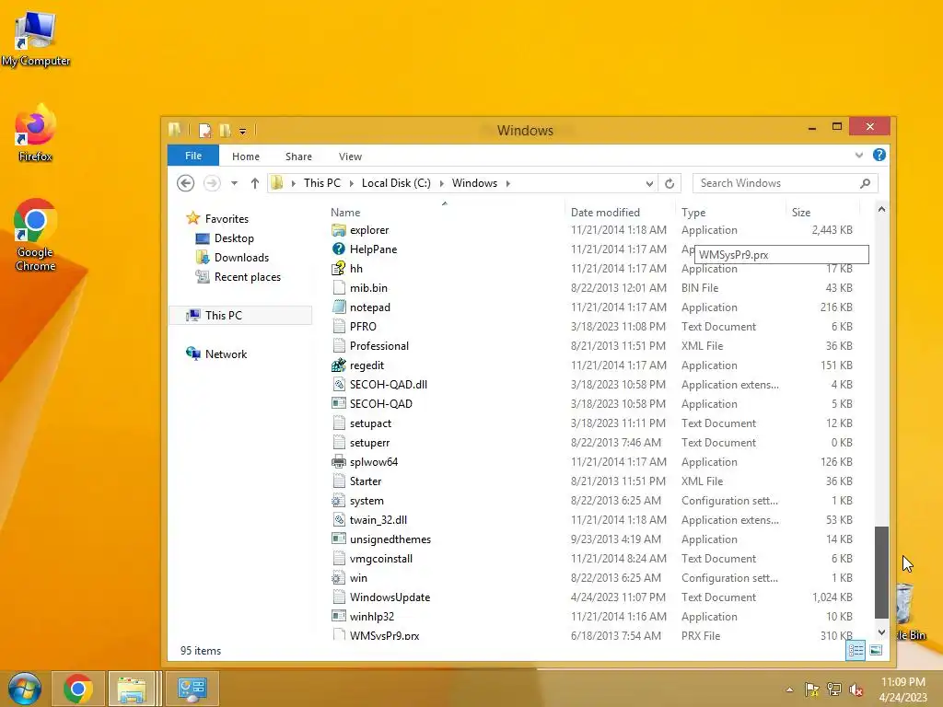The image size is (943, 707).
Task: Open the My Computer desktop icon
Action: (35, 39)
